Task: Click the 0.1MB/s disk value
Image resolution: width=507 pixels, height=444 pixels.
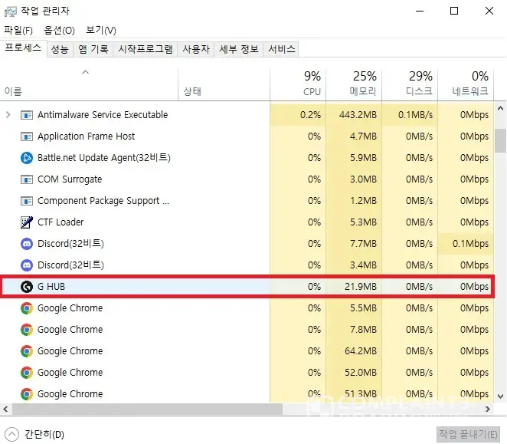Action: 415,115
